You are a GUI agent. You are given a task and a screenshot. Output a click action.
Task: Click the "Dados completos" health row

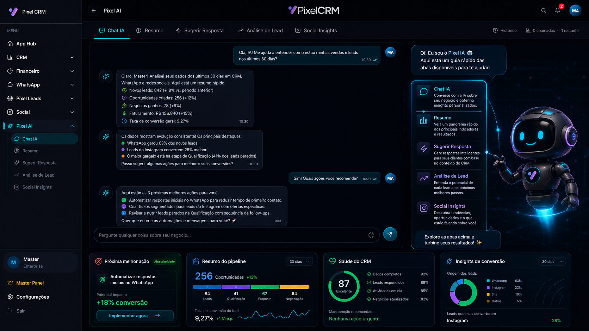pyautogui.click(x=397, y=274)
